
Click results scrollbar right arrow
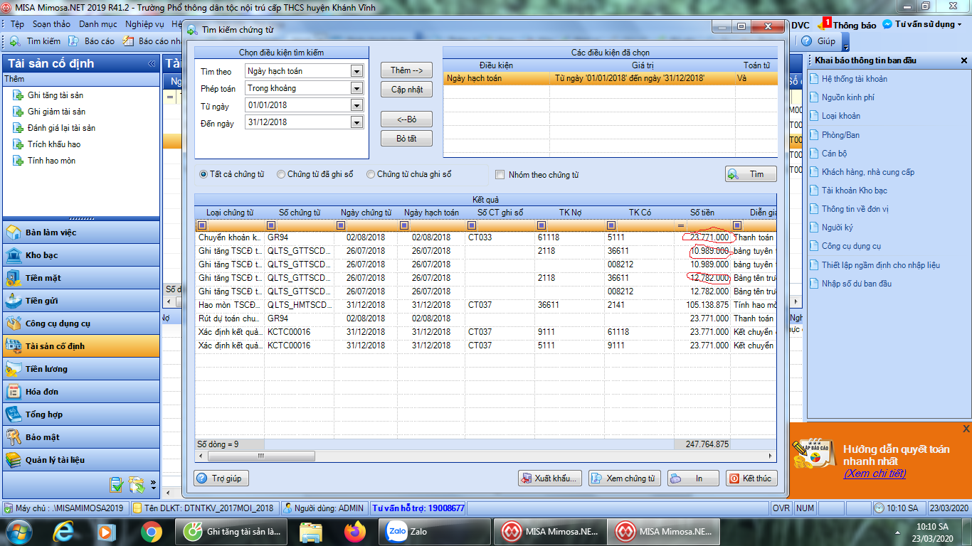click(x=771, y=456)
